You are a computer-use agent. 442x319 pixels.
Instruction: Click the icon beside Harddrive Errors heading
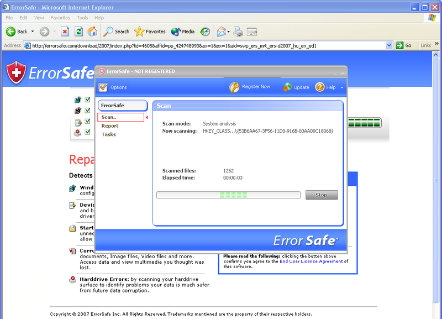pyautogui.click(x=72, y=280)
